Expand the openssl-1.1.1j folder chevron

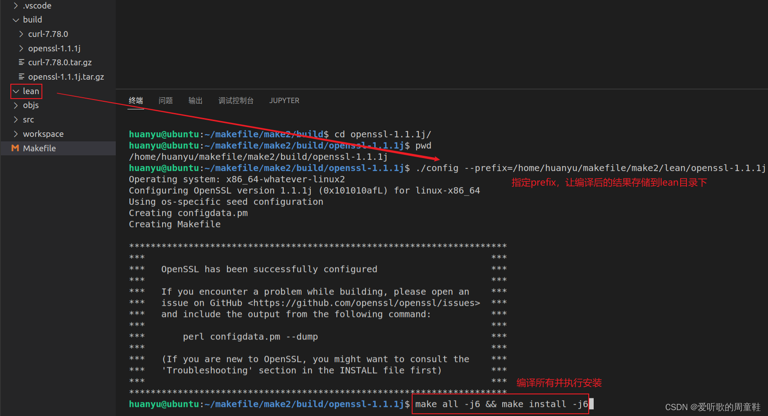pos(21,48)
